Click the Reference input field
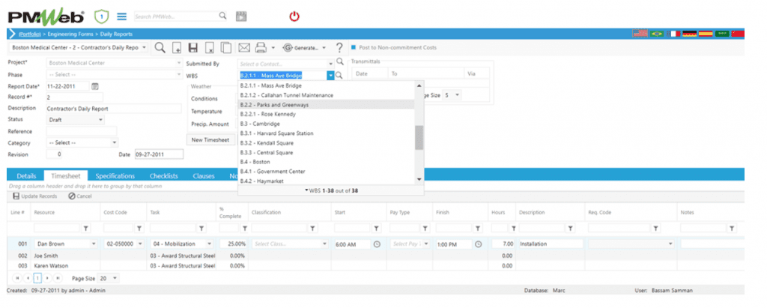 pyautogui.click(x=81, y=131)
